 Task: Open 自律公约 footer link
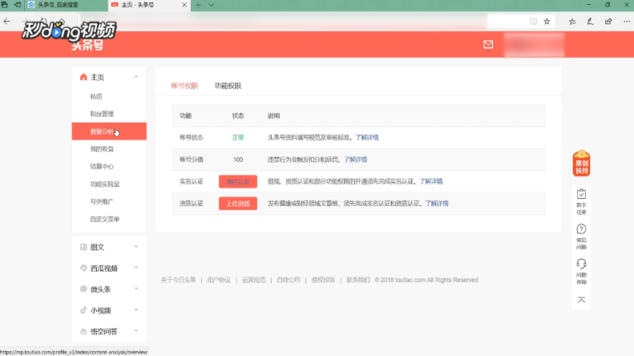[x=289, y=280]
